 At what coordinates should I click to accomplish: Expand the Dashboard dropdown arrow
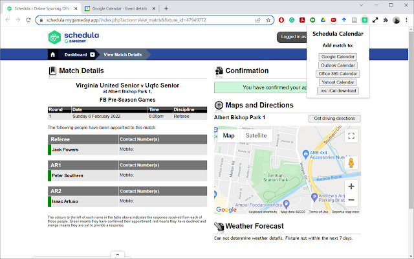click(93, 54)
